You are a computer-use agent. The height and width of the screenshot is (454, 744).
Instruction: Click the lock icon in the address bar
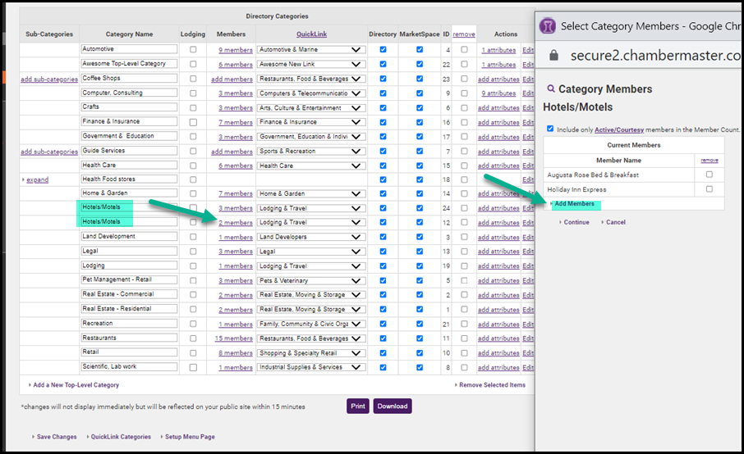tap(553, 56)
